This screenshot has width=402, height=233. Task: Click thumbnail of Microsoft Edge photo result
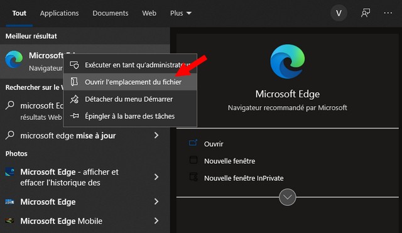[10, 202]
